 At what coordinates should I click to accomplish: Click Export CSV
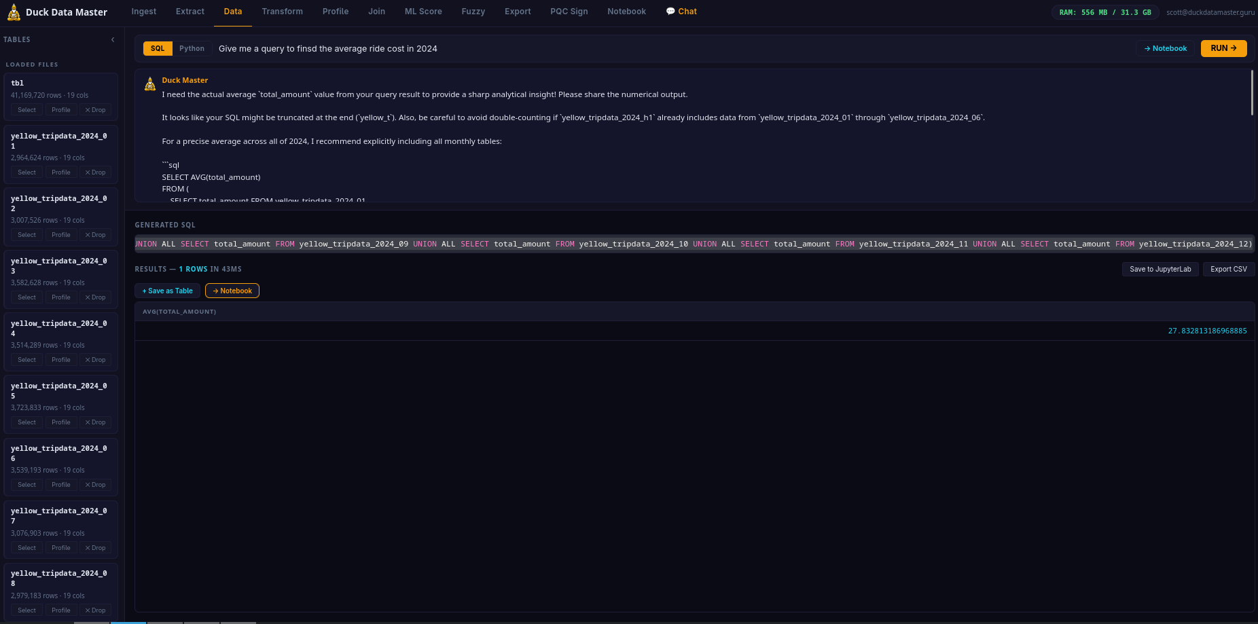pos(1228,269)
